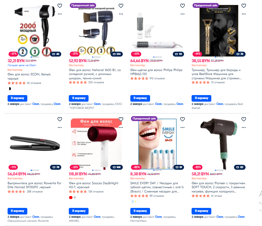Open three-dot menu on National hair dryer
The image size is (262, 226).
[x=121, y=14]
